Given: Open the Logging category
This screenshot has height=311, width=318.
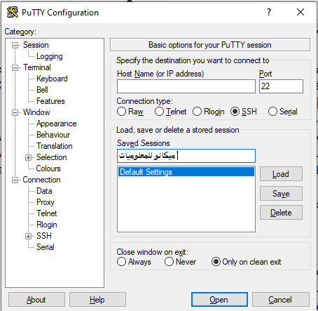Looking at the screenshot, I should click(x=50, y=56).
